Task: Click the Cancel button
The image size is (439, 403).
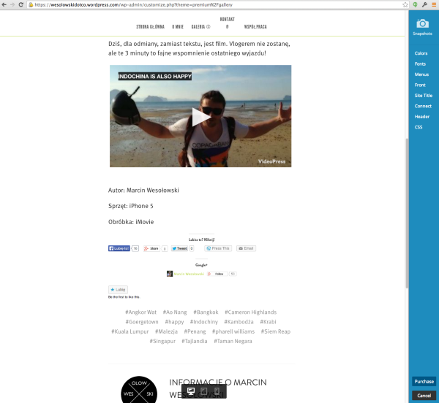Action: coord(424,395)
